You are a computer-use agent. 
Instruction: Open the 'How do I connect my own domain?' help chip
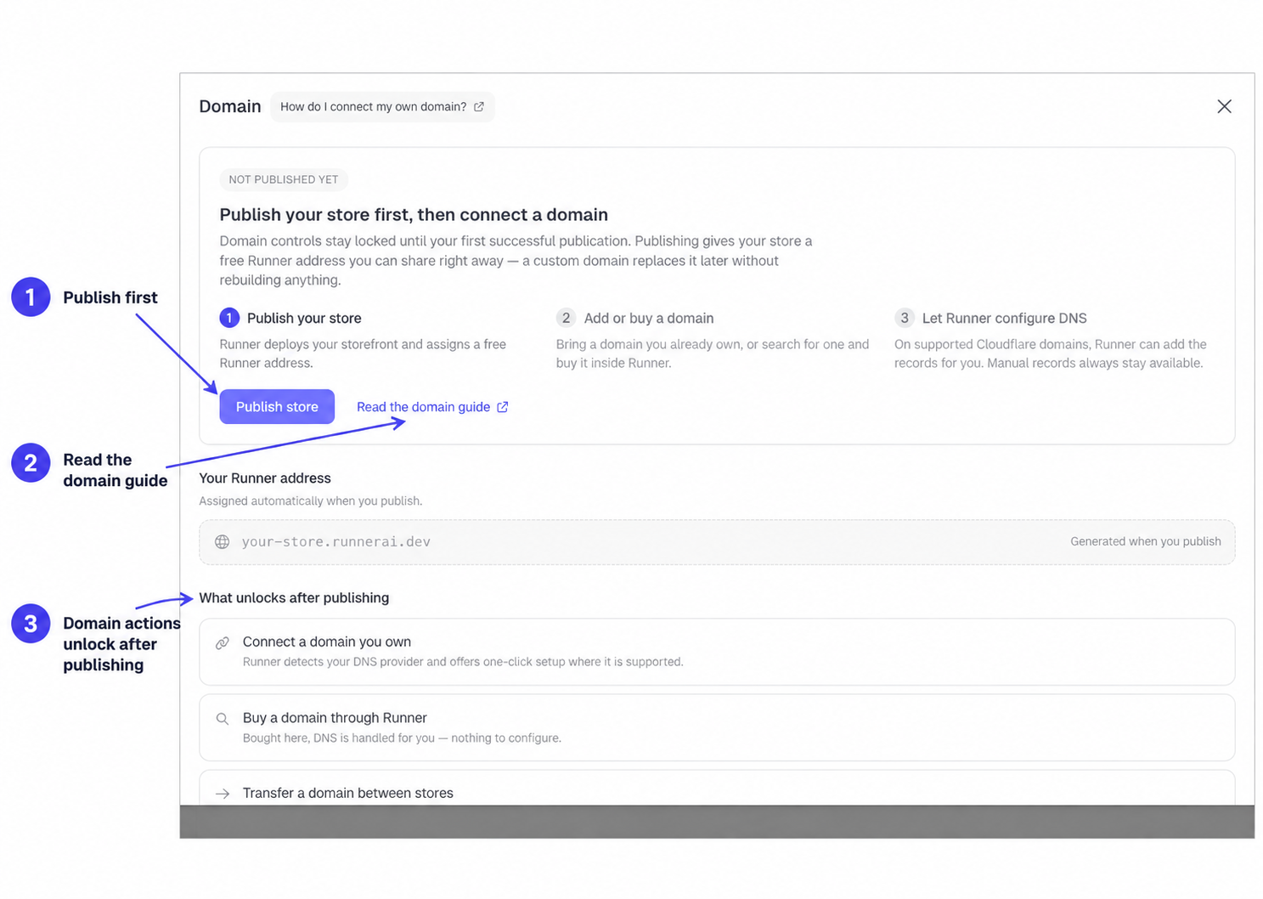coord(382,107)
